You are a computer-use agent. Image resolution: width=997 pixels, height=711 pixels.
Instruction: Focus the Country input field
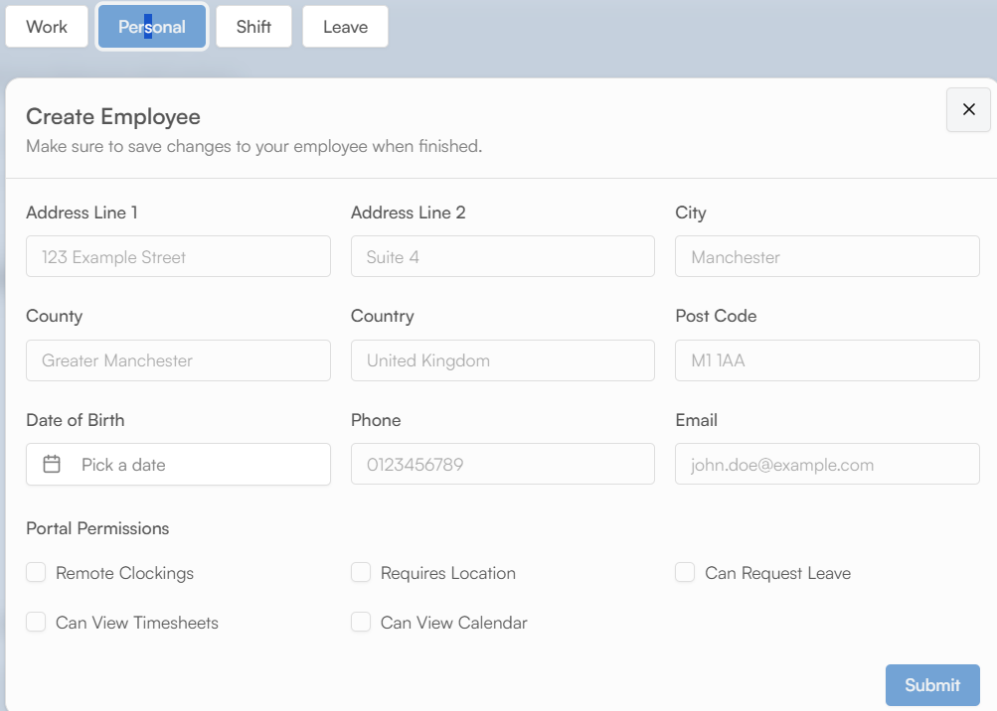pyautogui.click(x=502, y=360)
